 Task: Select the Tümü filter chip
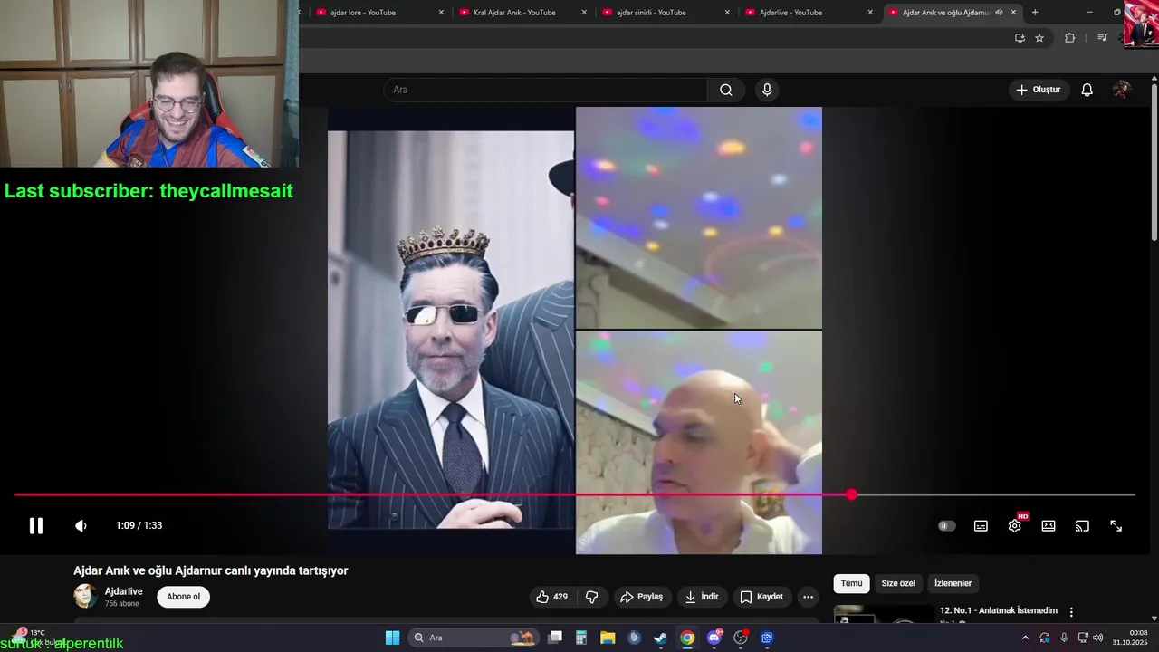[851, 583]
